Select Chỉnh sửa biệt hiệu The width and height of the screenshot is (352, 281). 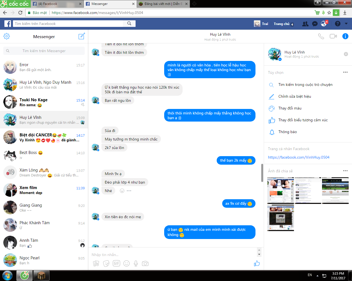click(x=295, y=96)
